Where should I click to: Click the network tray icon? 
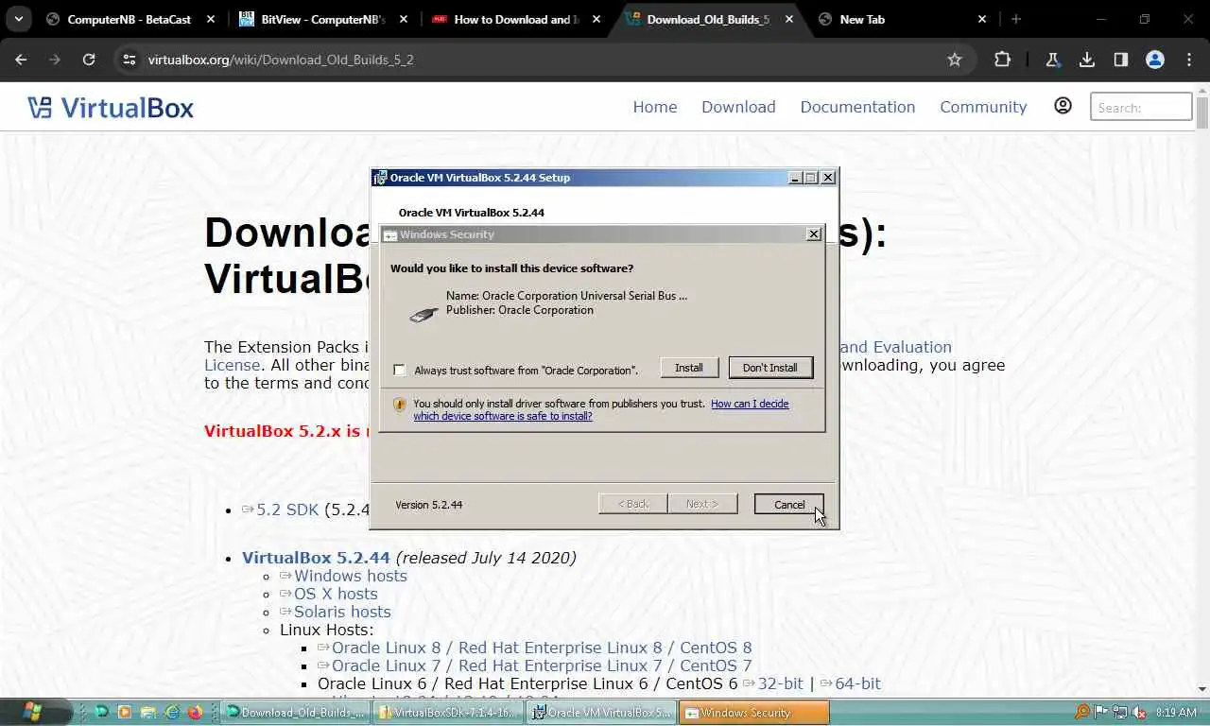click(1121, 712)
